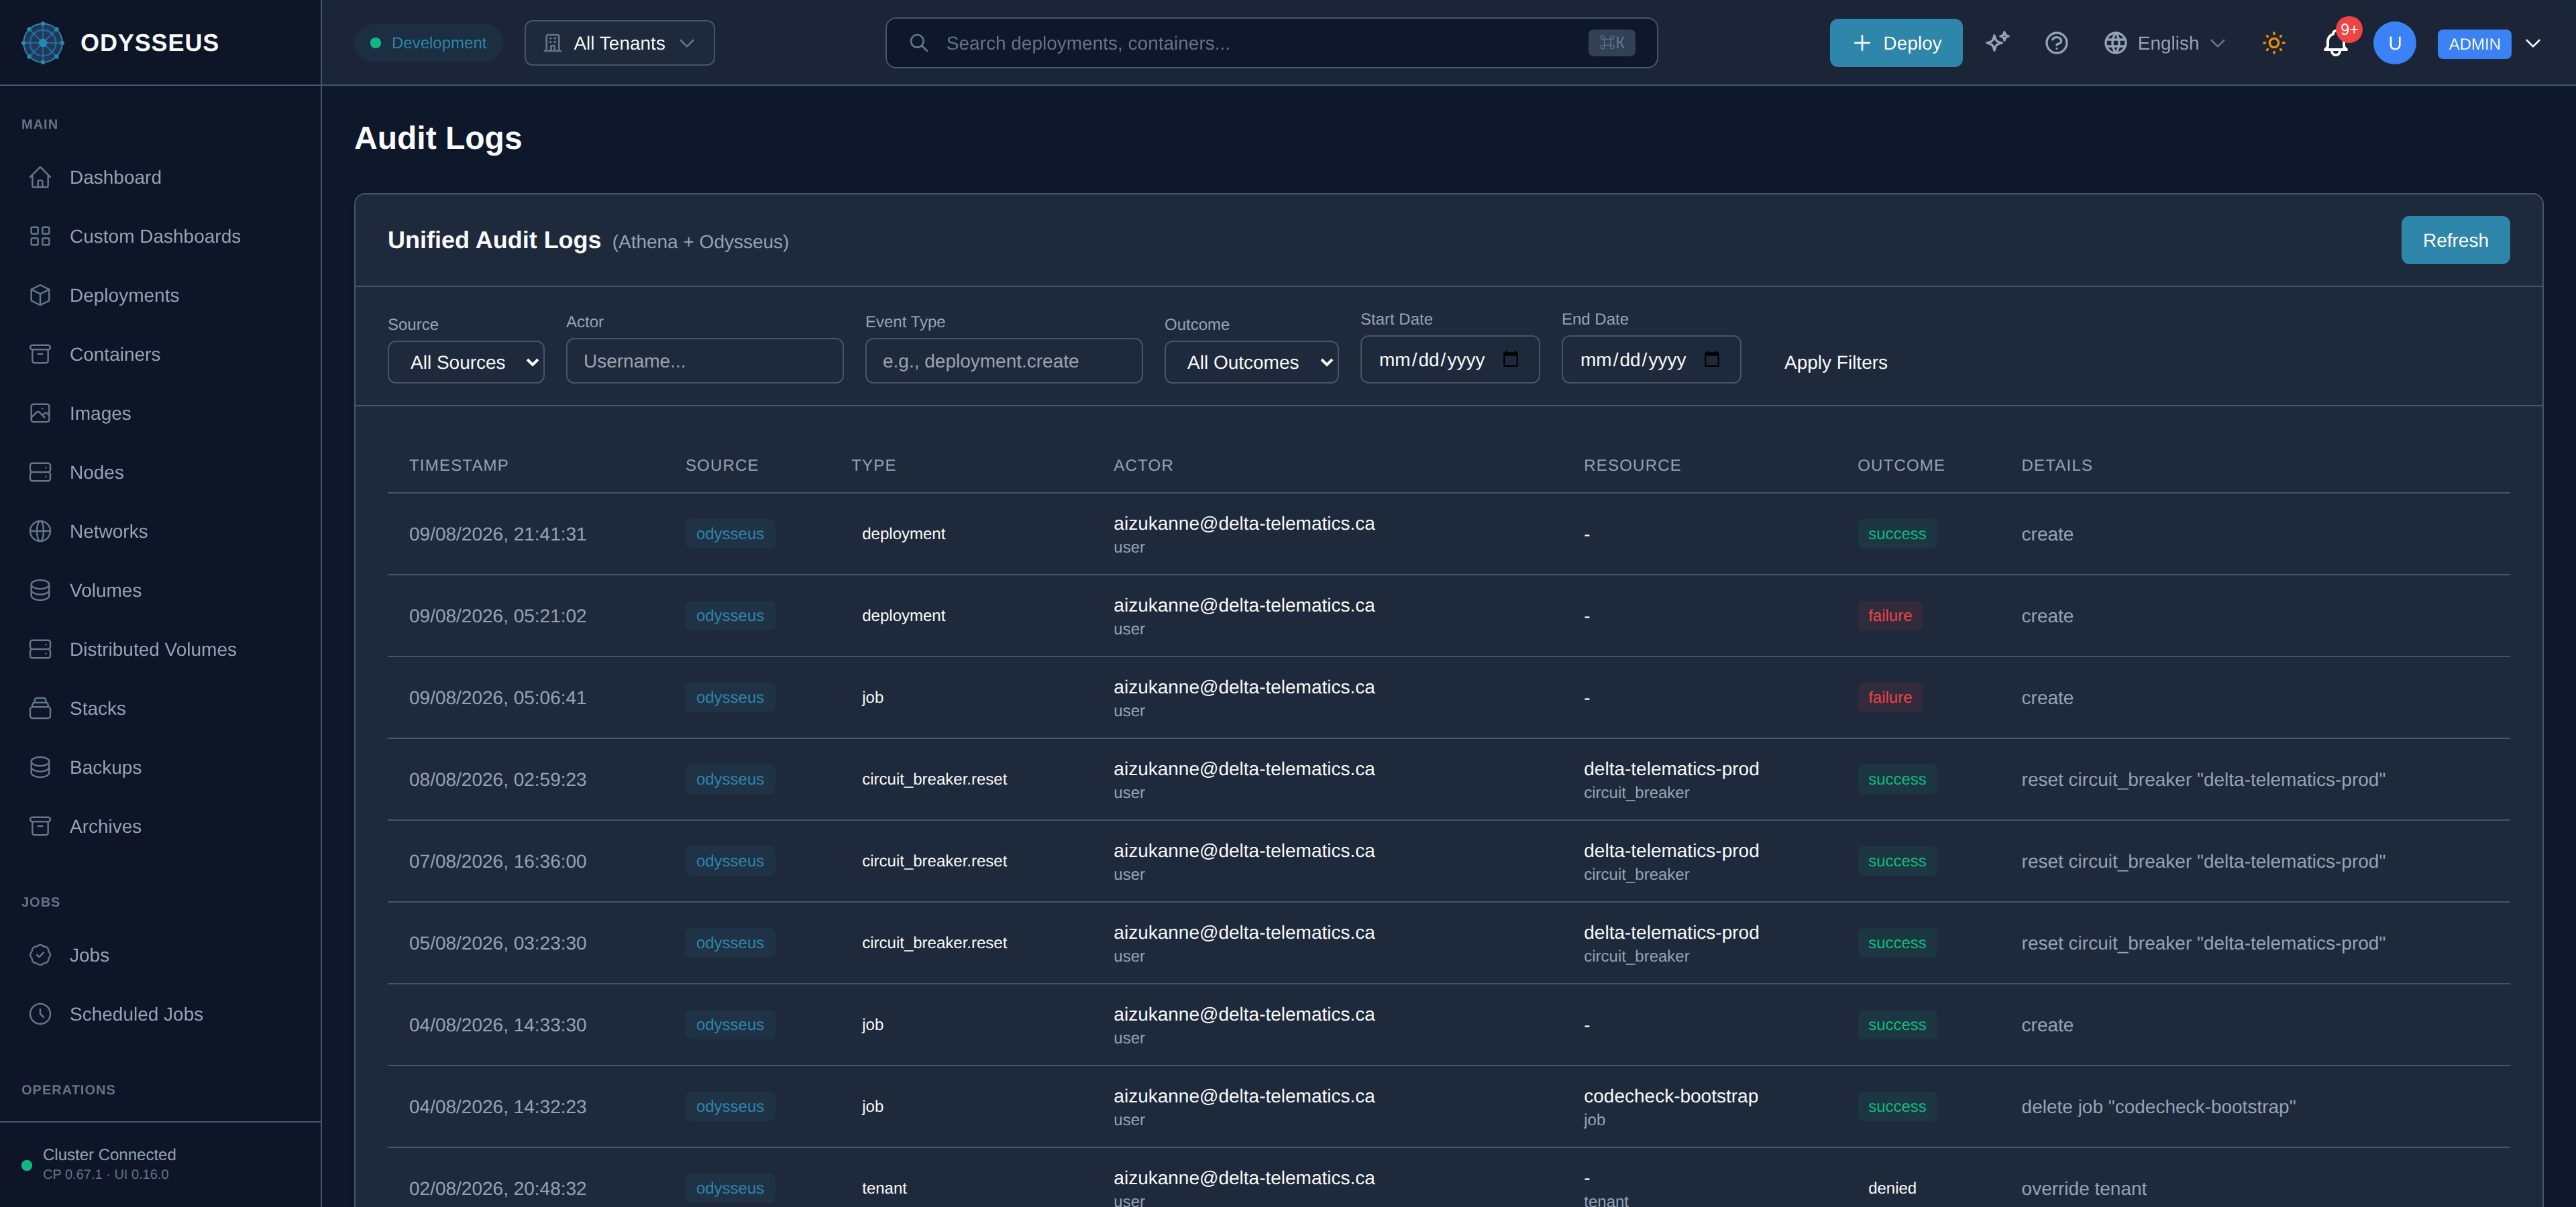Click the Volumes database icon

pos(40,589)
